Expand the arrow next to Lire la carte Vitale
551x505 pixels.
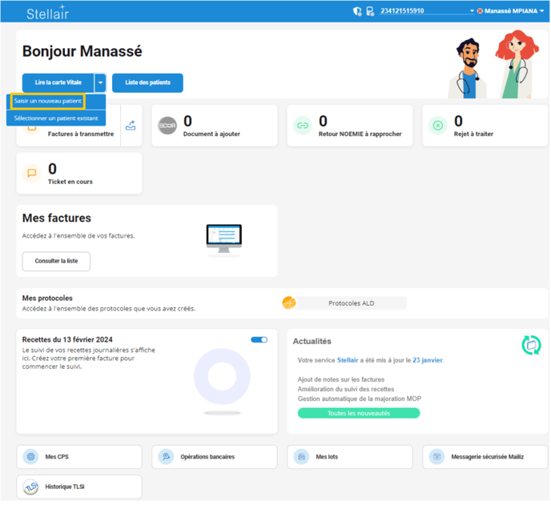(x=100, y=82)
